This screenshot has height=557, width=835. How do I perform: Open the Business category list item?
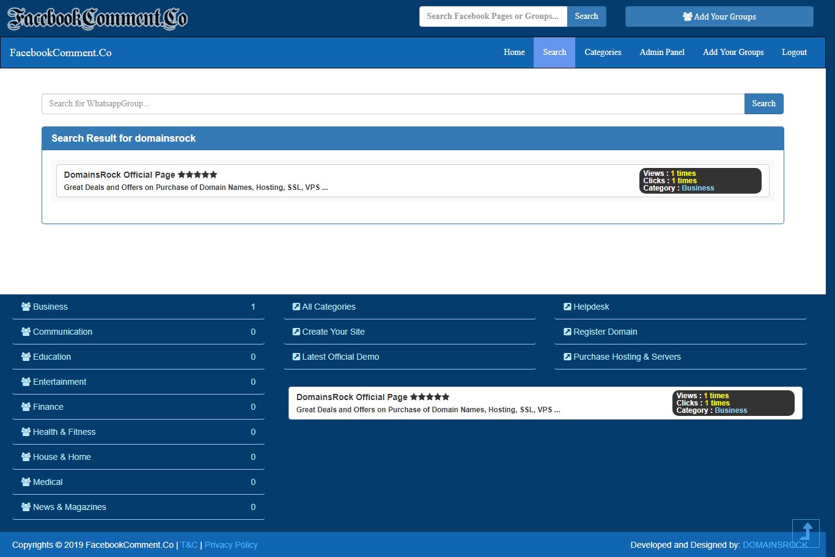138,307
